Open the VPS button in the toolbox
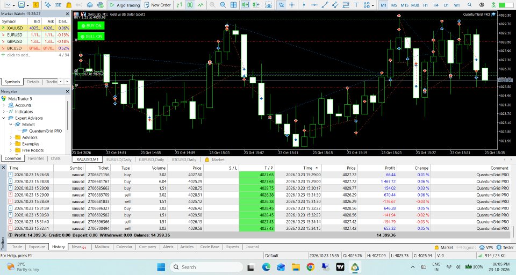Screen dimensions: 516x275 (x=486, y=248)
